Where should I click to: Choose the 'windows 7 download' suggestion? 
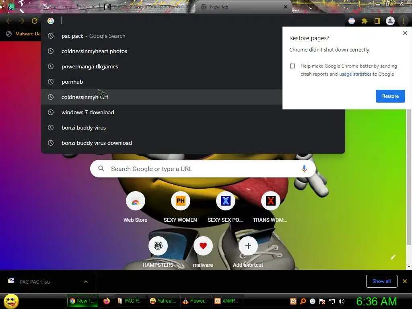click(193, 113)
